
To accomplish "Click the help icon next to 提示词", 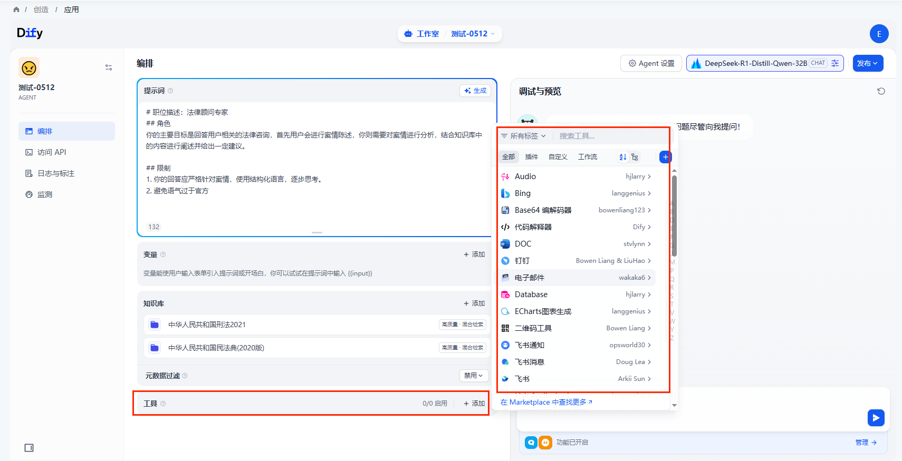I will point(170,91).
